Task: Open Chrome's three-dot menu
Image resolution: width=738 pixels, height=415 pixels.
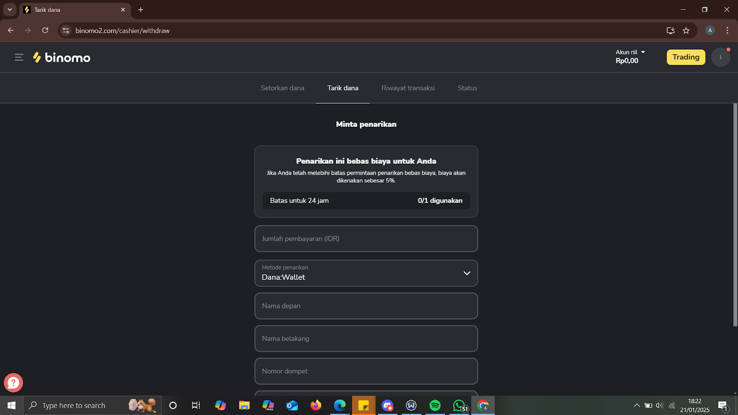Action: pyautogui.click(x=727, y=30)
